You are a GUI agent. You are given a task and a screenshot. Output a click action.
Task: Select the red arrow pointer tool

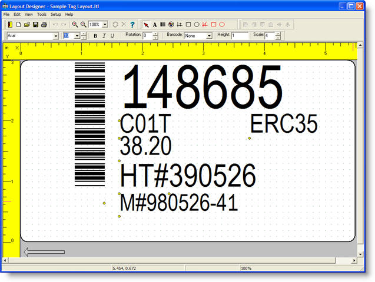[x=146, y=25]
